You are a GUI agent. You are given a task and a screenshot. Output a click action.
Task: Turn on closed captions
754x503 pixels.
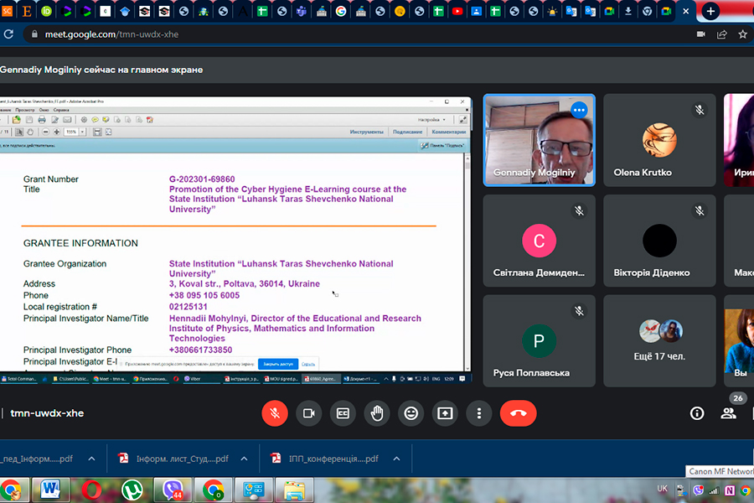tap(343, 413)
